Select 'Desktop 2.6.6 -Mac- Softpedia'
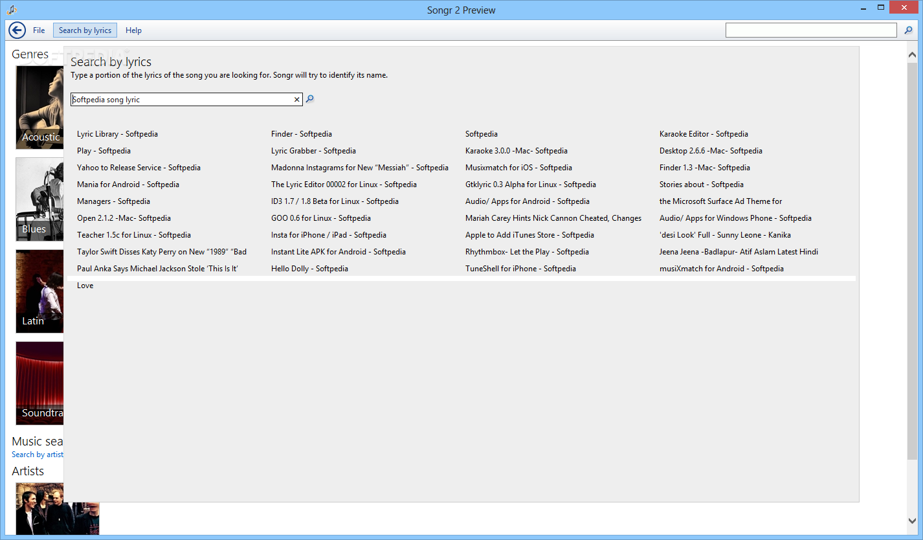Viewport: 923px width, 540px height. [x=711, y=151]
